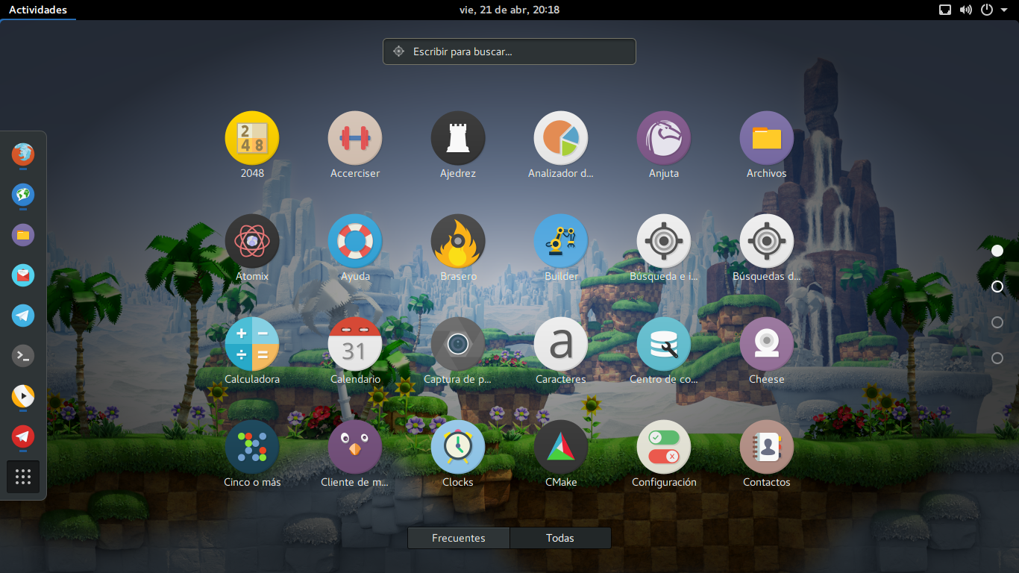
Task: Go to fourth app page indicator
Action: pos(997,358)
